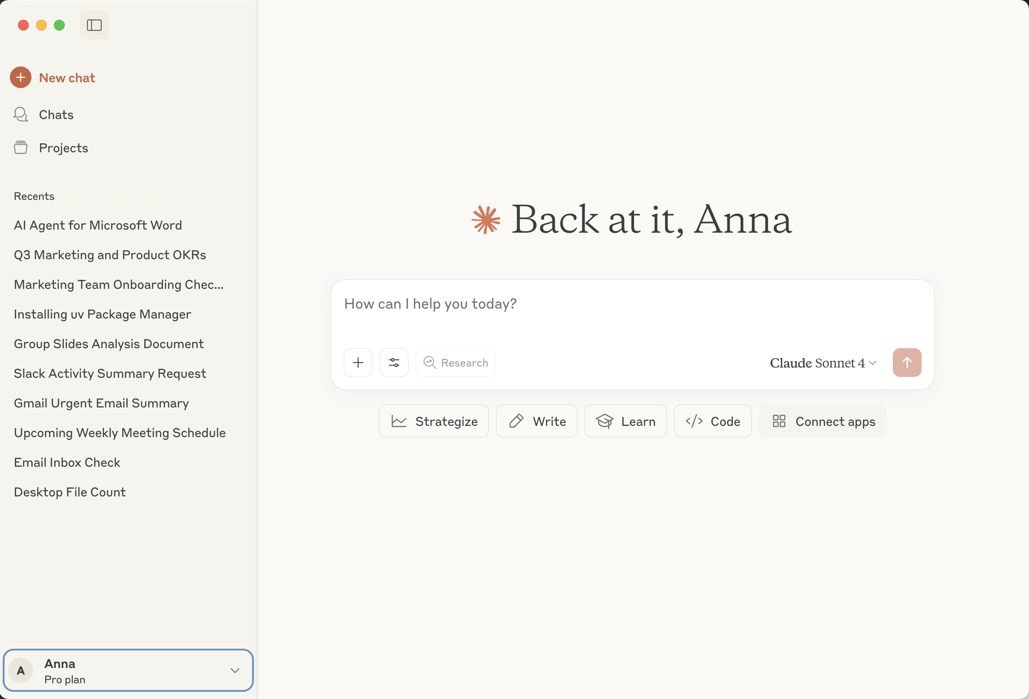Open Chats from the sidebar
The height and width of the screenshot is (699, 1029).
point(56,115)
